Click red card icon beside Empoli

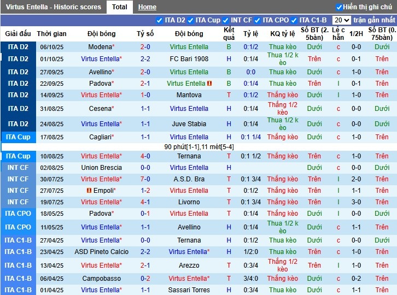click(x=89, y=191)
